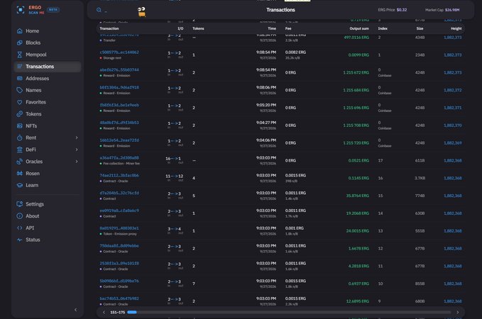Click the Mempool hourglass icon
Viewport: 482px width, 319px height.
[20, 55]
